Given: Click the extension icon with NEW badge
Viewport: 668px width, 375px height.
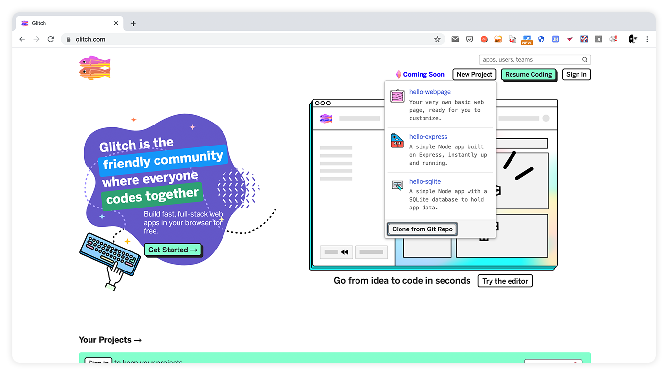Looking at the screenshot, I should [x=527, y=40].
